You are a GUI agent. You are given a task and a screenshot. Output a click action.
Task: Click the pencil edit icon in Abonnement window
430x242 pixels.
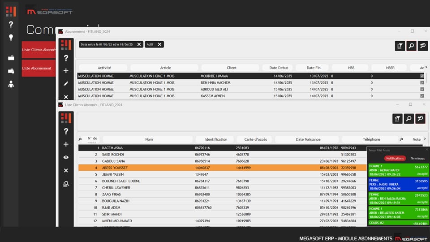click(66, 83)
